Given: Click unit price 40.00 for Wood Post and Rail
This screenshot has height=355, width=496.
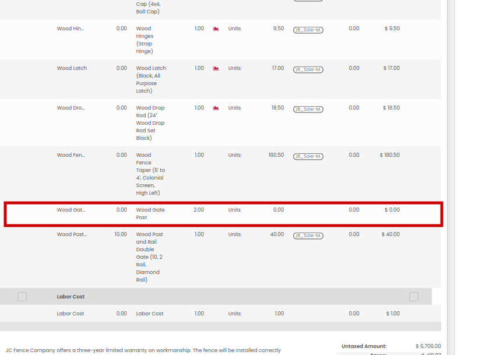Looking at the screenshot, I should (x=276, y=234).
